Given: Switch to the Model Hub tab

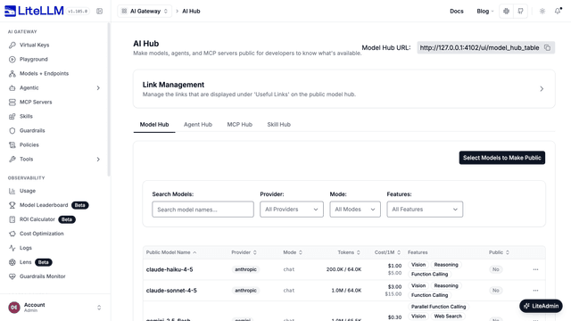Looking at the screenshot, I should (154, 125).
